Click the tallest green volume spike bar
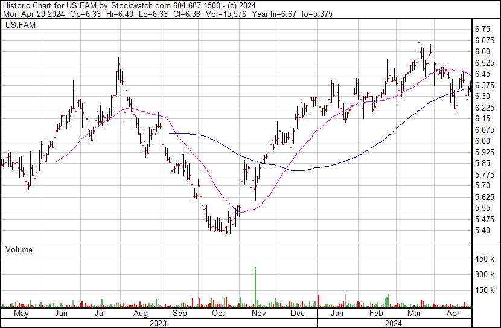The height and width of the screenshot is (328, 501). [x=255, y=288]
